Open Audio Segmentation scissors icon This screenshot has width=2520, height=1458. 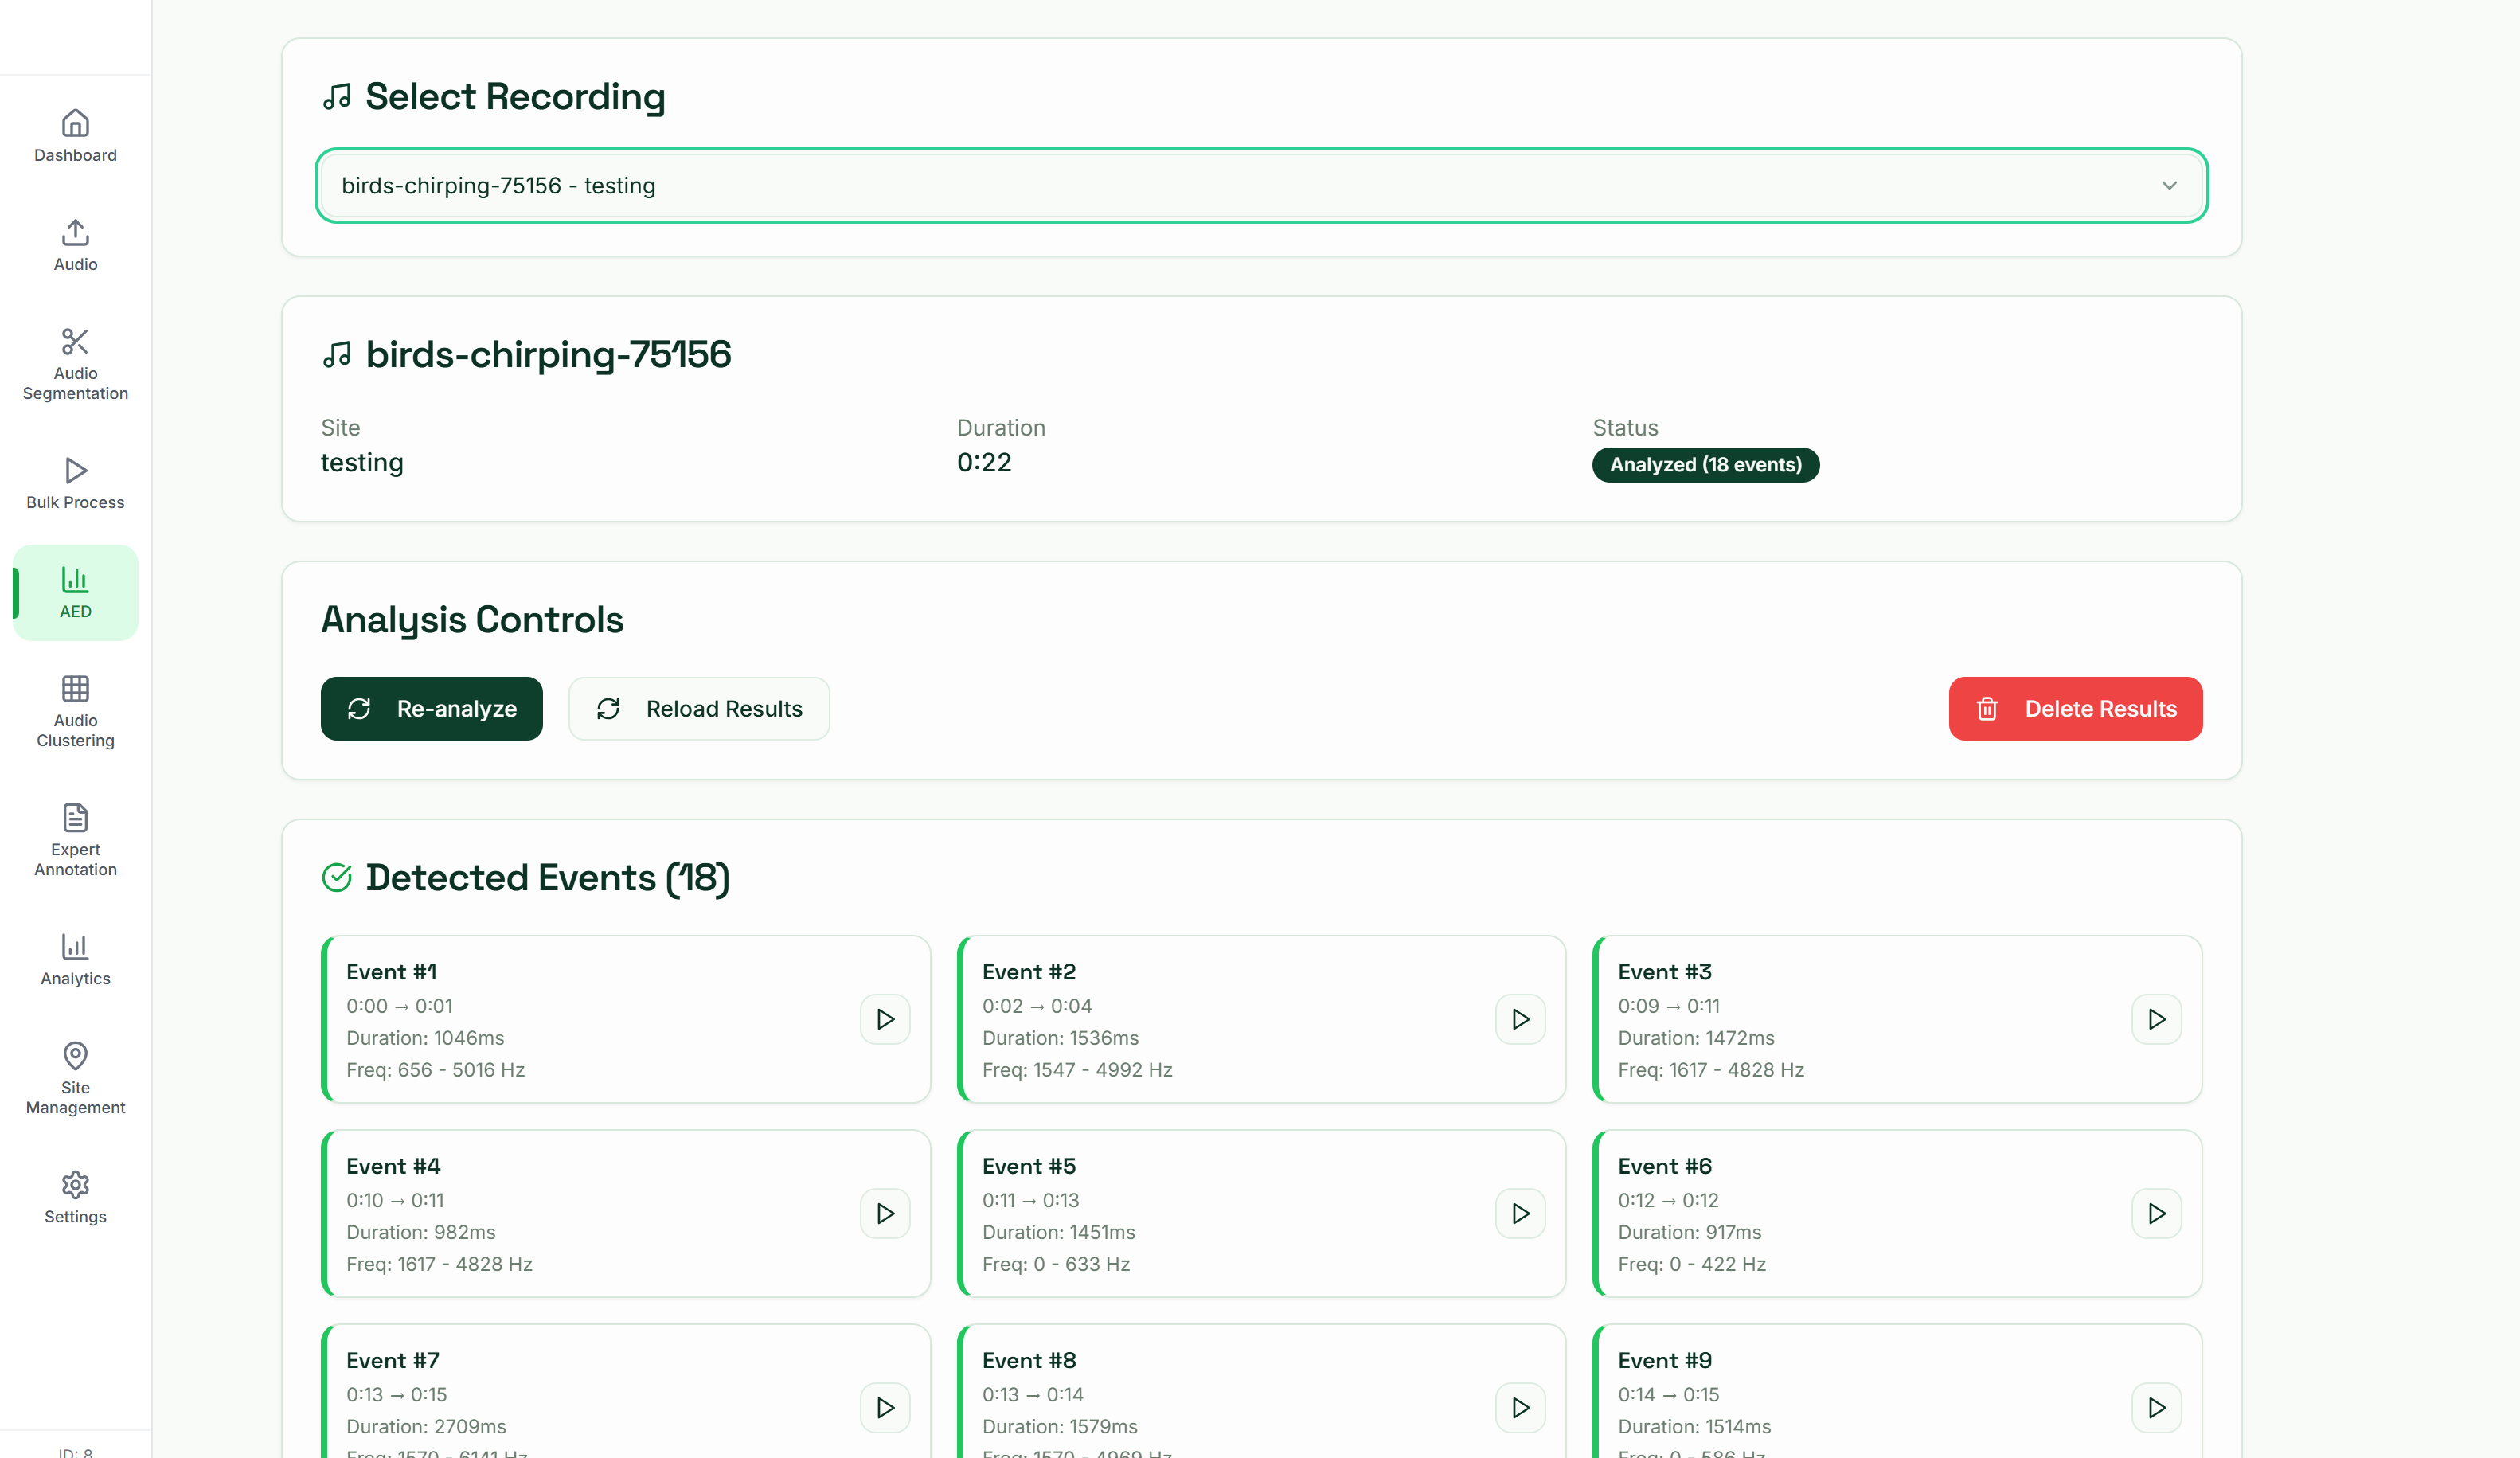[75, 342]
